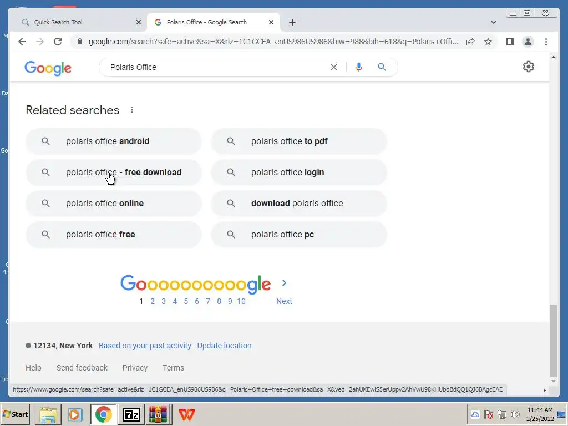568x426 pixels.
Task: Open the Privacy footer link
Action: pos(135,368)
